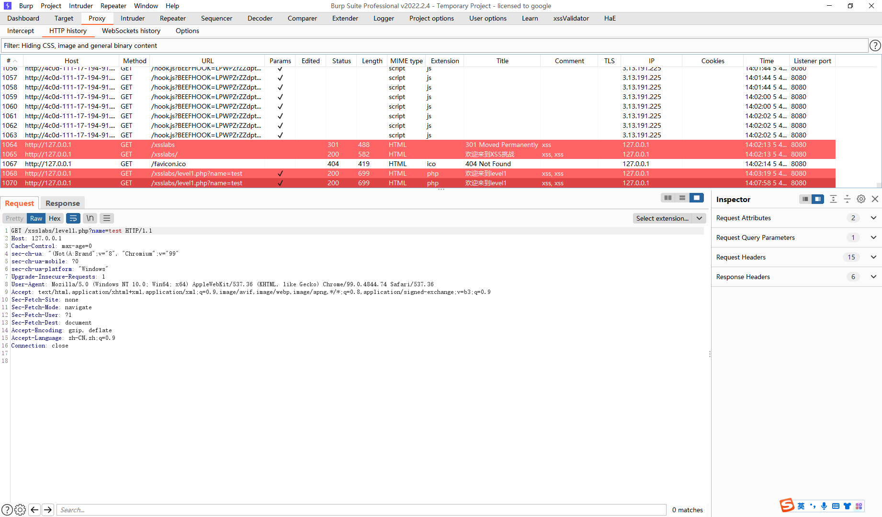
Task: Switch to the Repeater tab
Action: pyautogui.click(x=172, y=18)
